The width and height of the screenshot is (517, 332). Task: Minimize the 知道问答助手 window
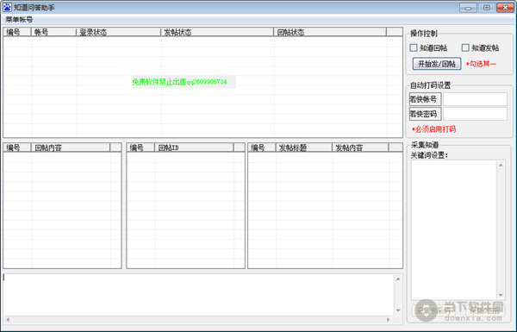pyautogui.click(x=468, y=8)
